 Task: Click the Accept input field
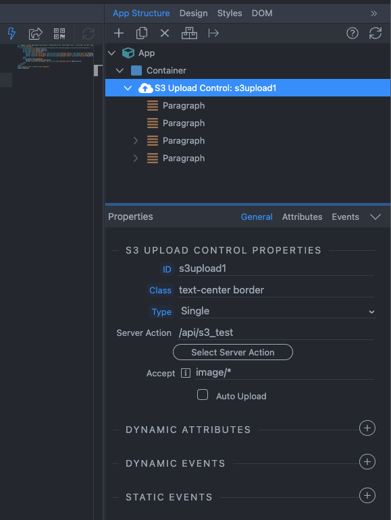[x=284, y=373]
